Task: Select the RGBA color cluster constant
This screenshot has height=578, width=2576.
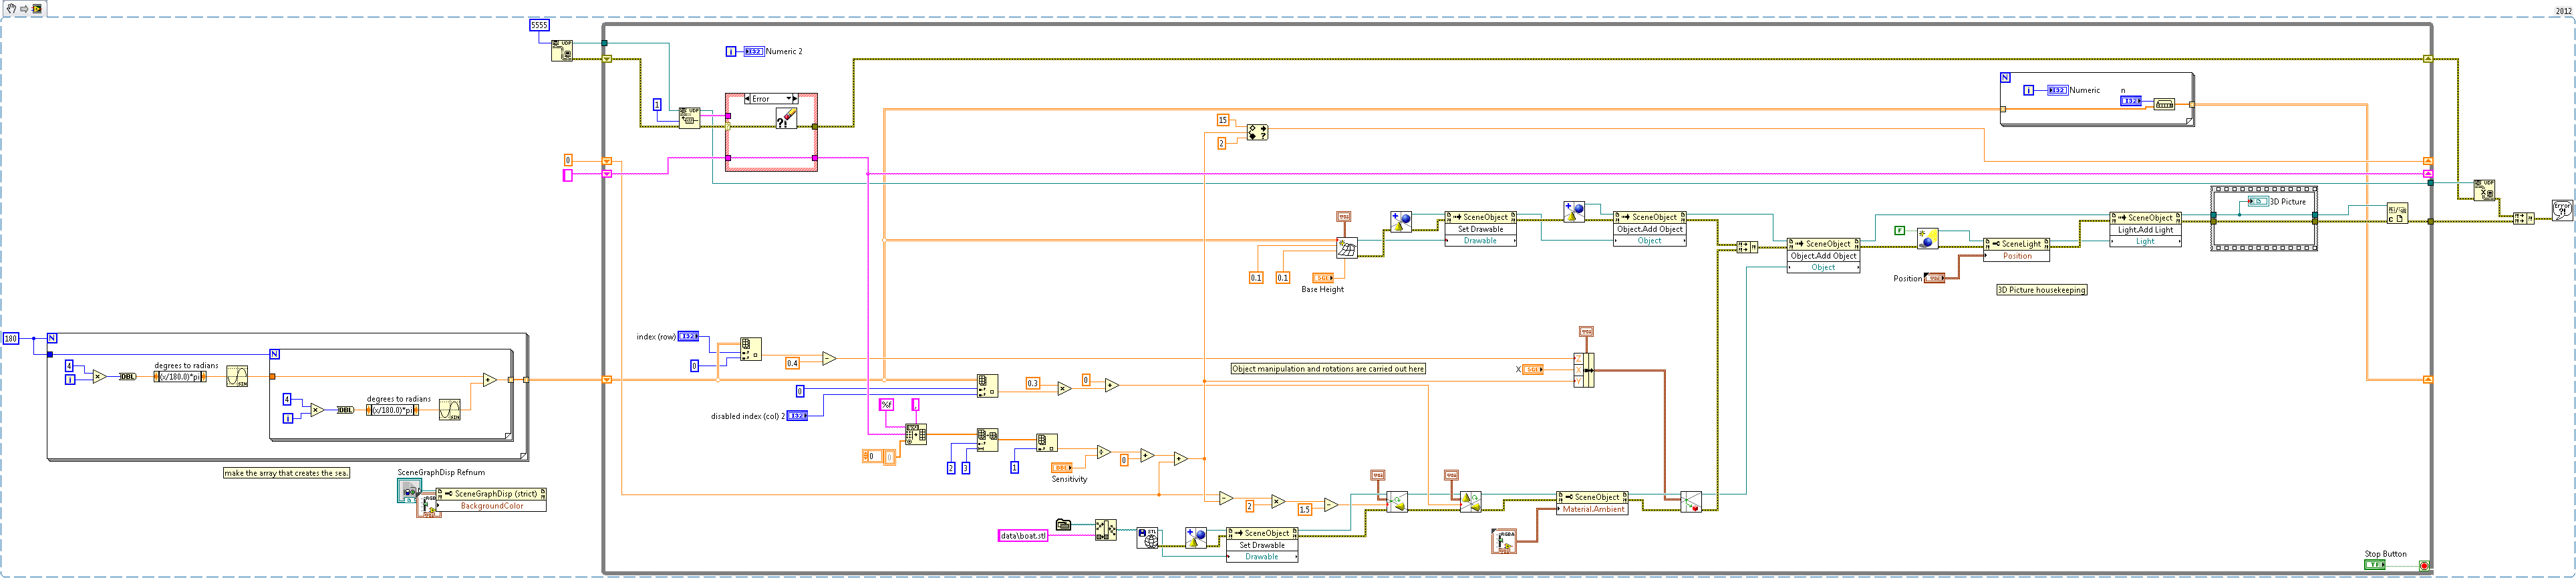Action: [1504, 541]
